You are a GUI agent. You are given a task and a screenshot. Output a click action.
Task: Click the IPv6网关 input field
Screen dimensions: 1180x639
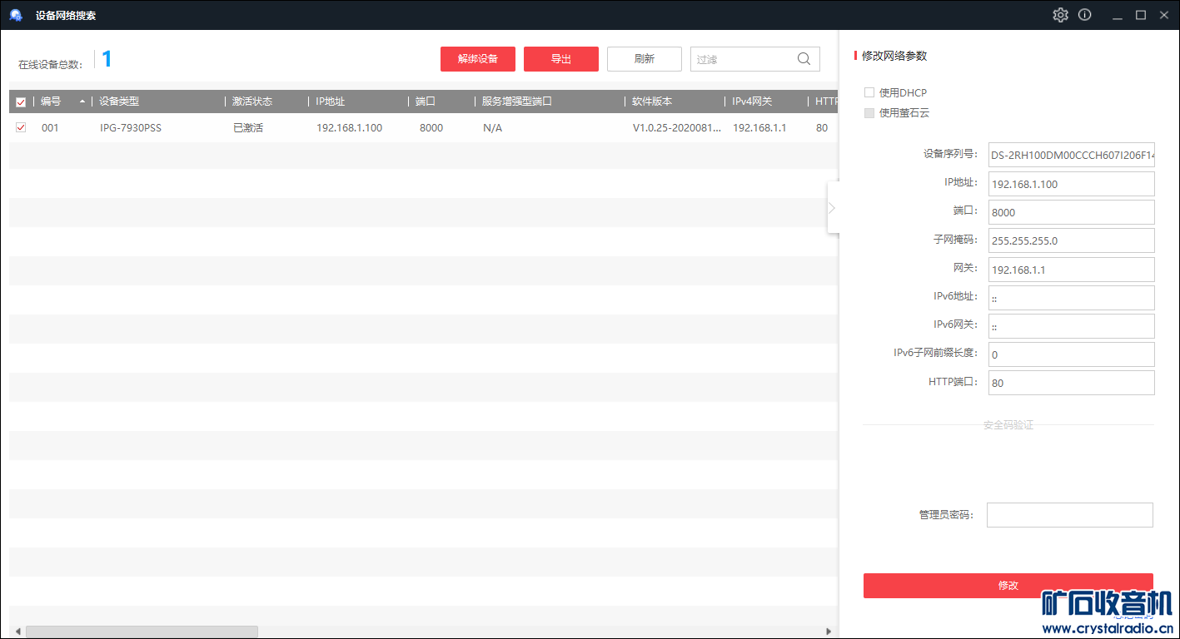coord(1072,326)
